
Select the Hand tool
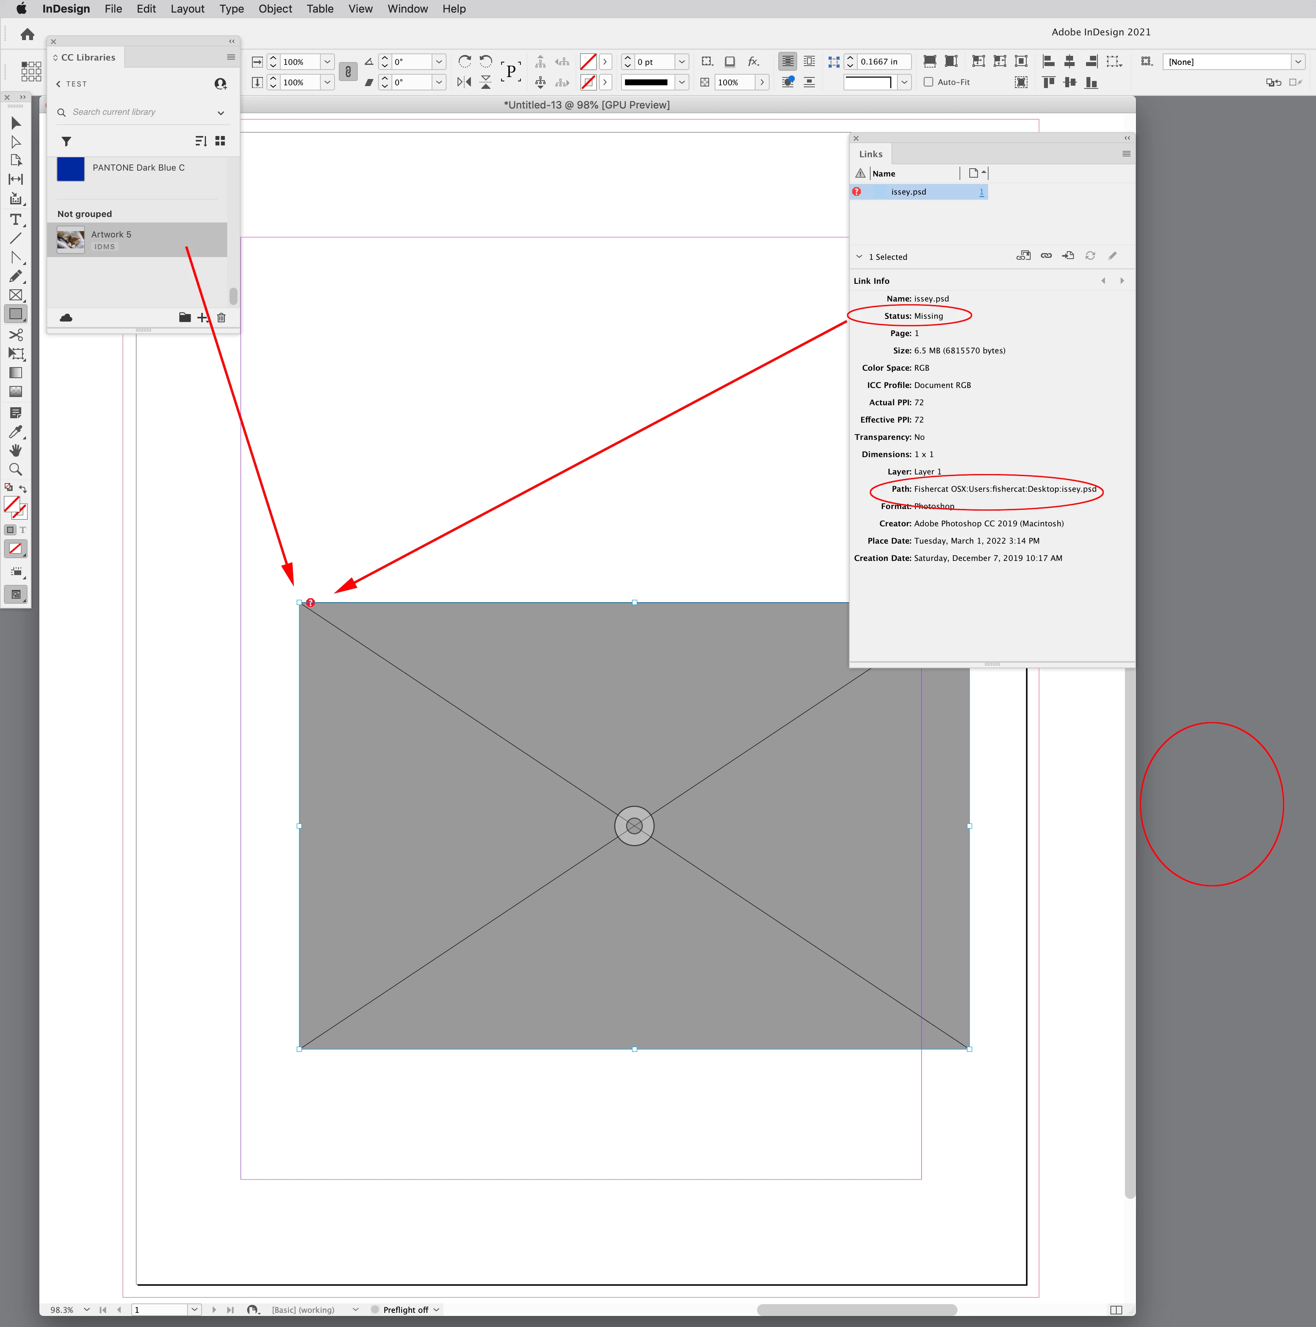15,450
